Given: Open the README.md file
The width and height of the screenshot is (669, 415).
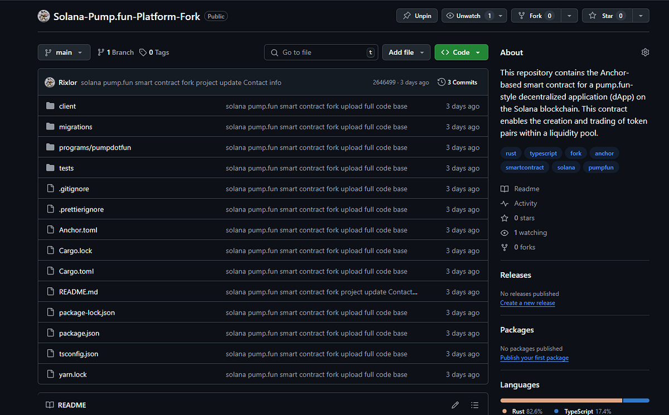Looking at the screenshot, I should pyautogui.click(x=79, y=292).
